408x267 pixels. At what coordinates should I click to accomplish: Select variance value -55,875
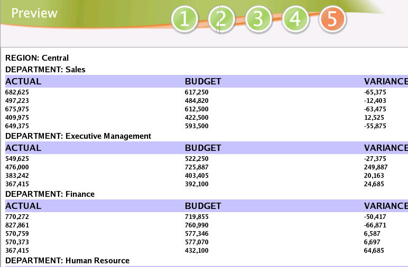tap(375, 126)
